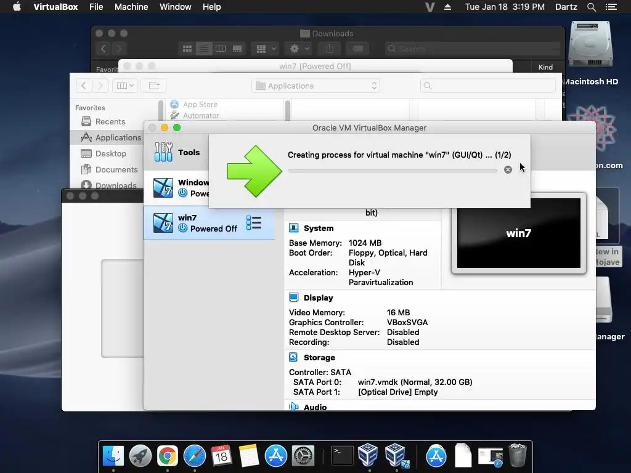Viewport: 631px width, 473px height.
Task: Go back in Applications Finder window
Action: point(83,86)
